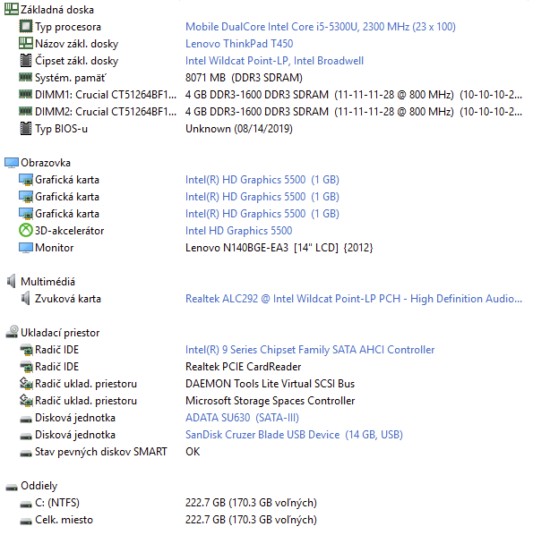Select the Multimédiá section header
The image size is (550, 535).
(x=47, y=281)
